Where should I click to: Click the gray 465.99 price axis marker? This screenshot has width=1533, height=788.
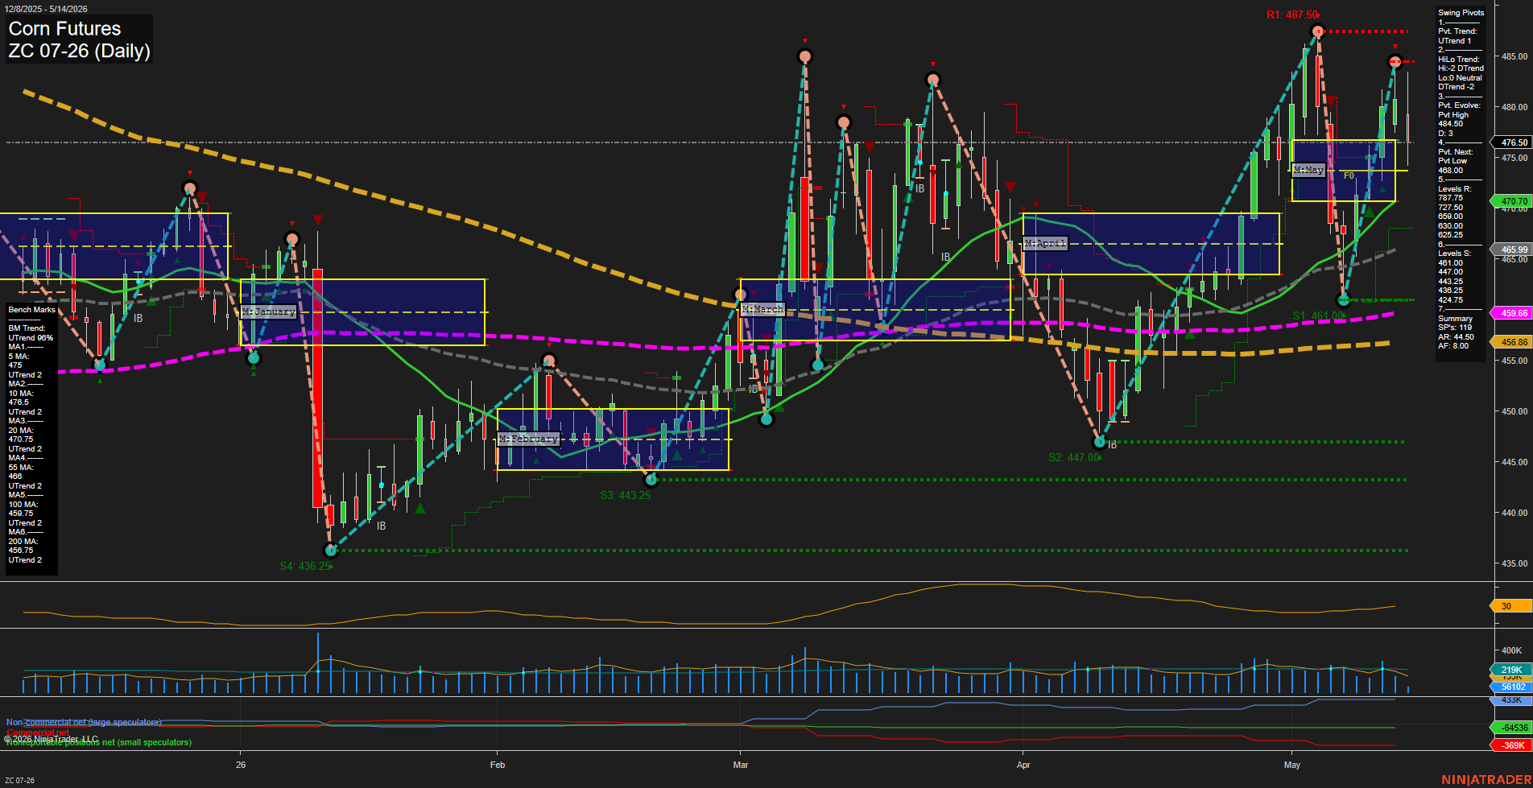(x=1510, y=250)
